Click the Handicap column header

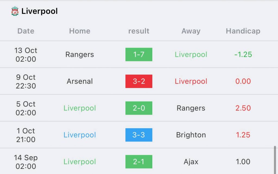click(243, 31)
